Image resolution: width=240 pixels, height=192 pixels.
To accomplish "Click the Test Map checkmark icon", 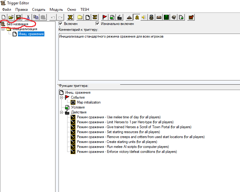I will (x=191, y=17).
